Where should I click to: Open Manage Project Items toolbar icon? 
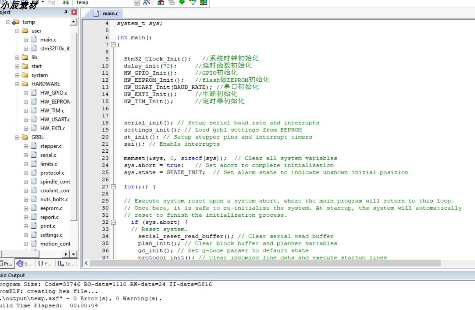pos(161,2)
